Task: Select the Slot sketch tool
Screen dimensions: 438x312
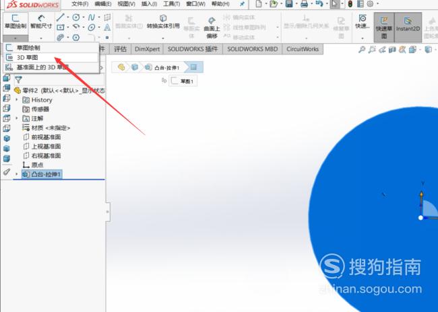Action: pyautogui.click(x=61, y=38)
